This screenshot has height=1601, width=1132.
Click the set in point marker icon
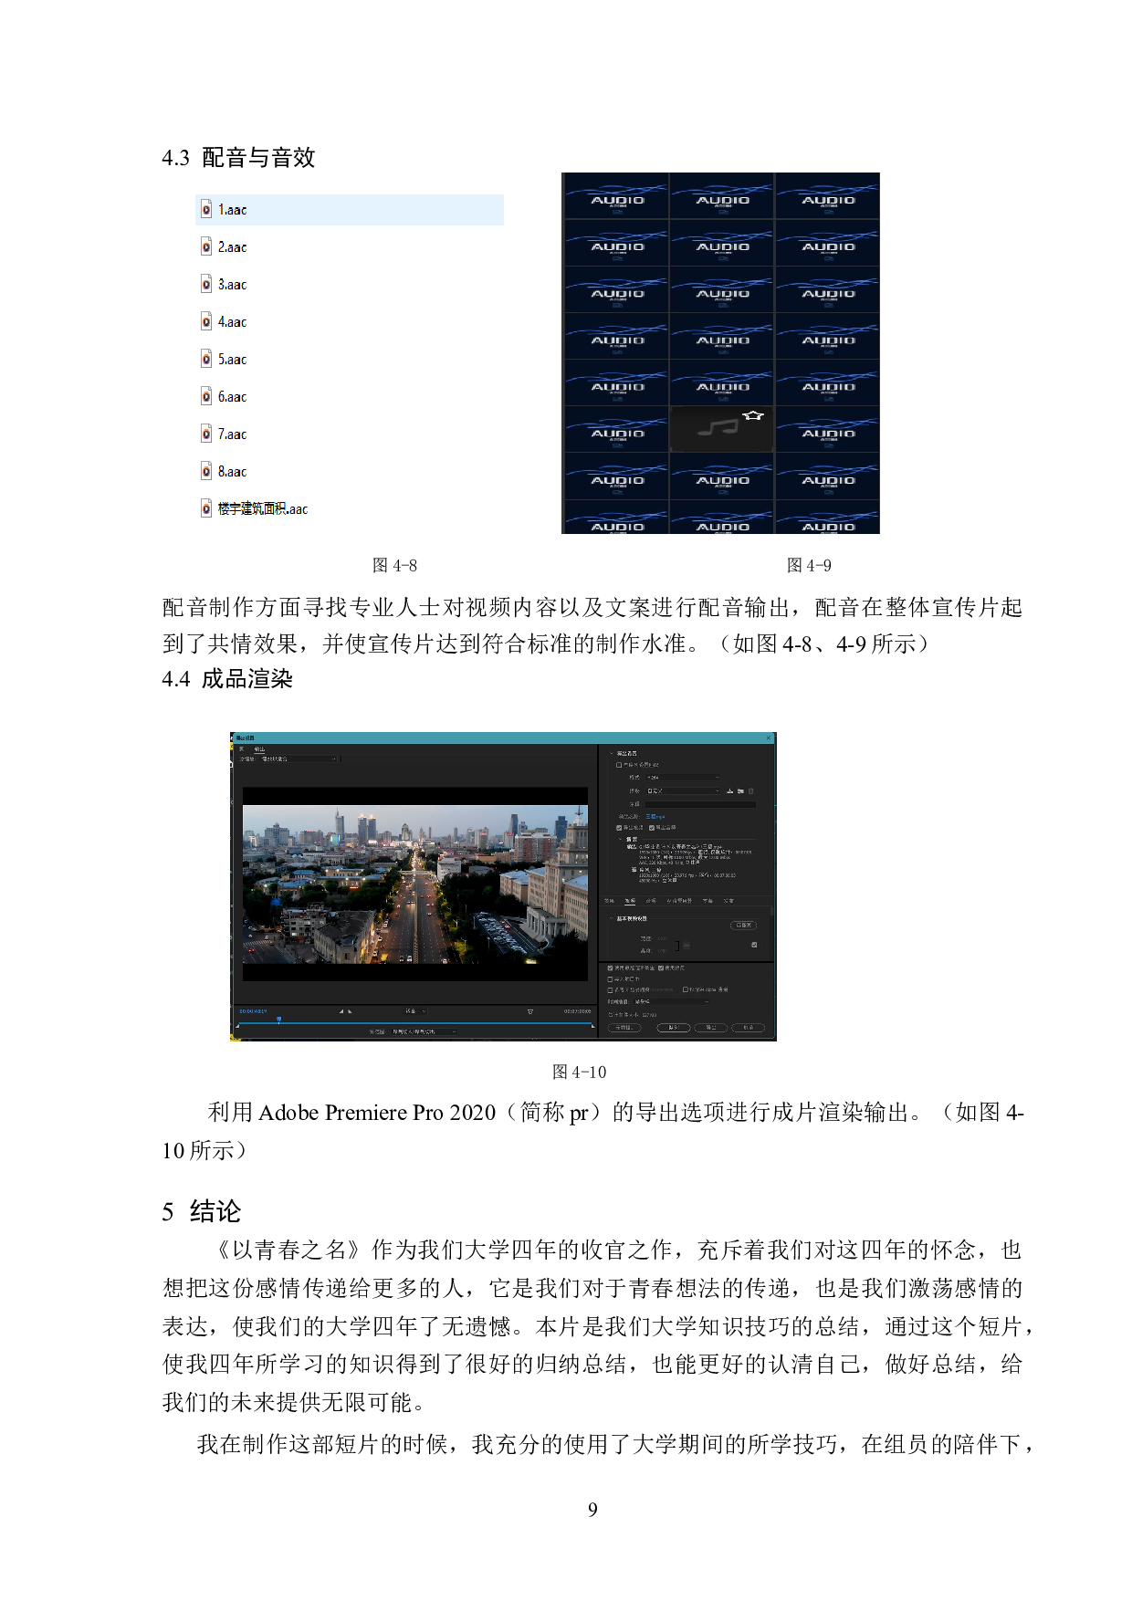[341, 1011]
